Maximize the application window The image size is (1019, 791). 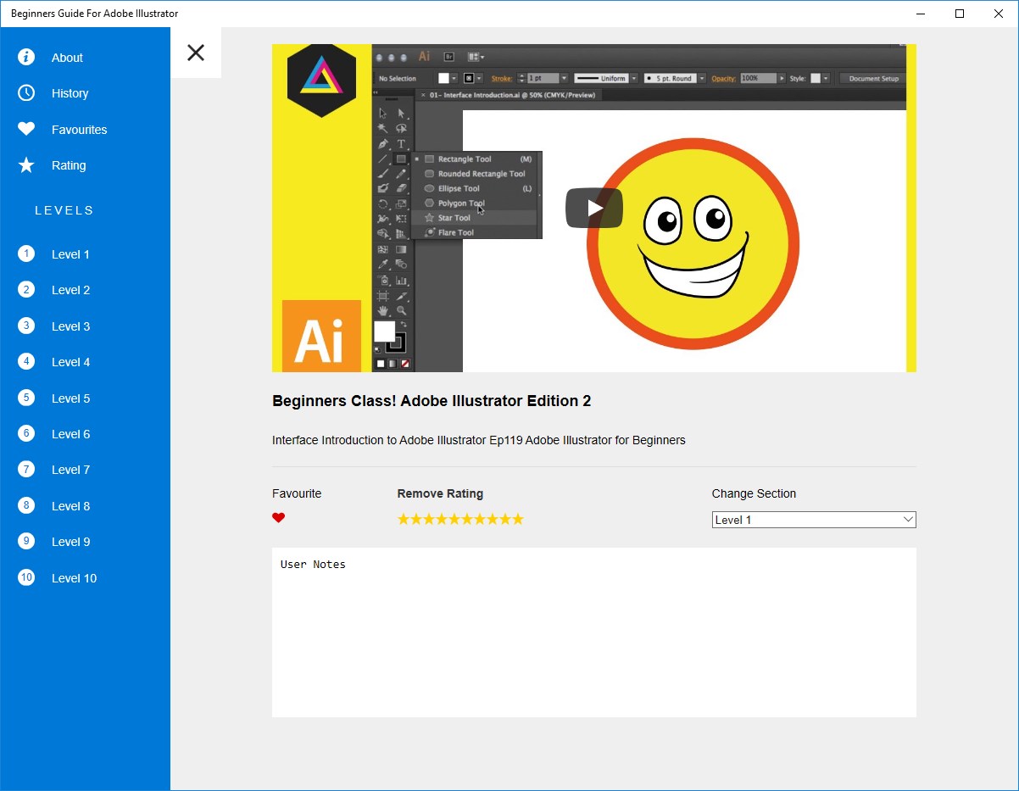pos(960,14)
